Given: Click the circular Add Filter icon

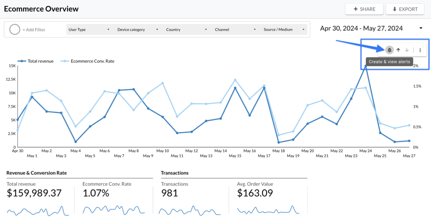Looking at the screenshot, I should pos(15,30).
